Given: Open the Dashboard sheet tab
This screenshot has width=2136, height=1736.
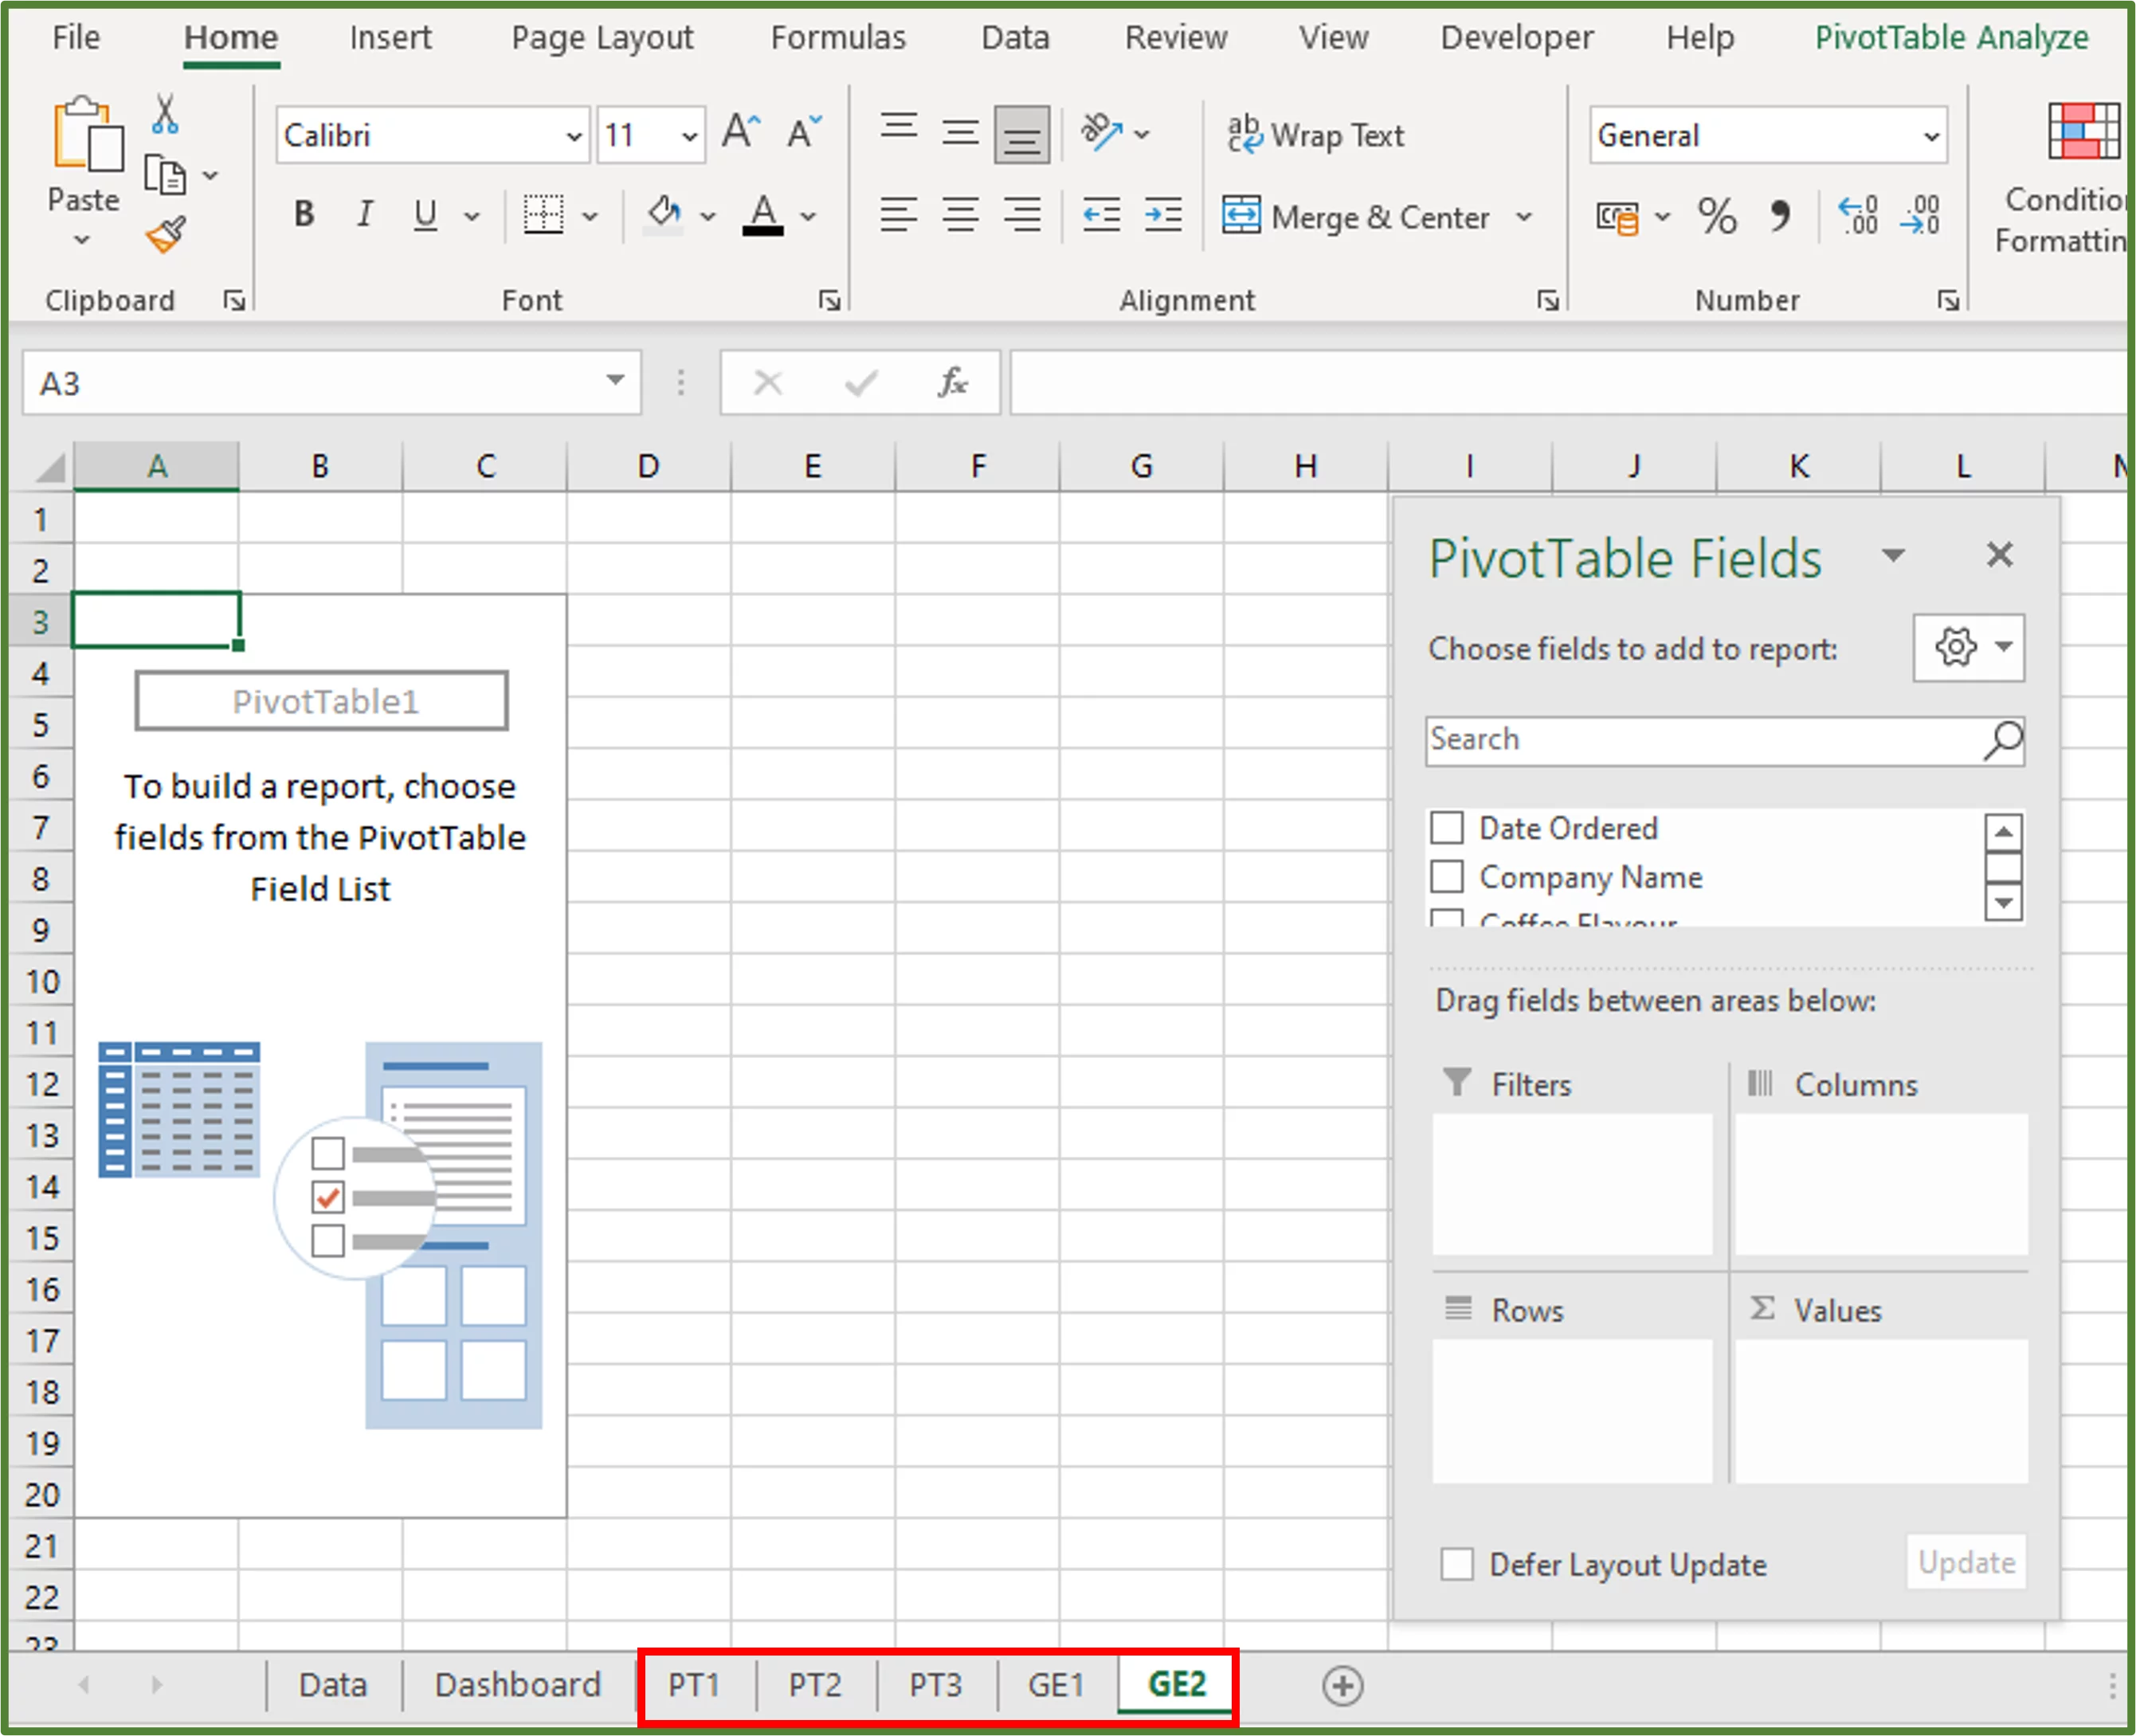Looking at the screenshot, I should (x=516, y=1684).
